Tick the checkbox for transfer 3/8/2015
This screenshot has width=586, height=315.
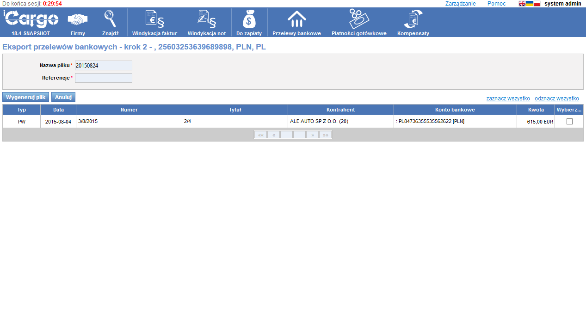[569, 122]
